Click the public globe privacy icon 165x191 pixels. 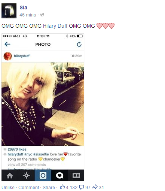click(42, 15)
